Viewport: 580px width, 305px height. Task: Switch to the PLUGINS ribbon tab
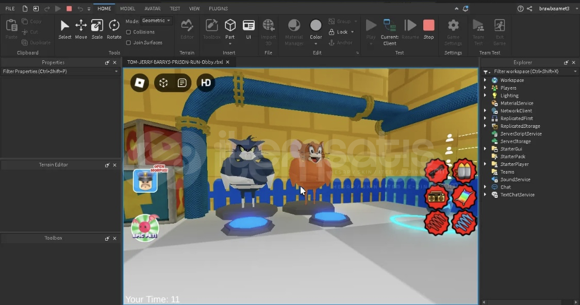tap(218, 9)
